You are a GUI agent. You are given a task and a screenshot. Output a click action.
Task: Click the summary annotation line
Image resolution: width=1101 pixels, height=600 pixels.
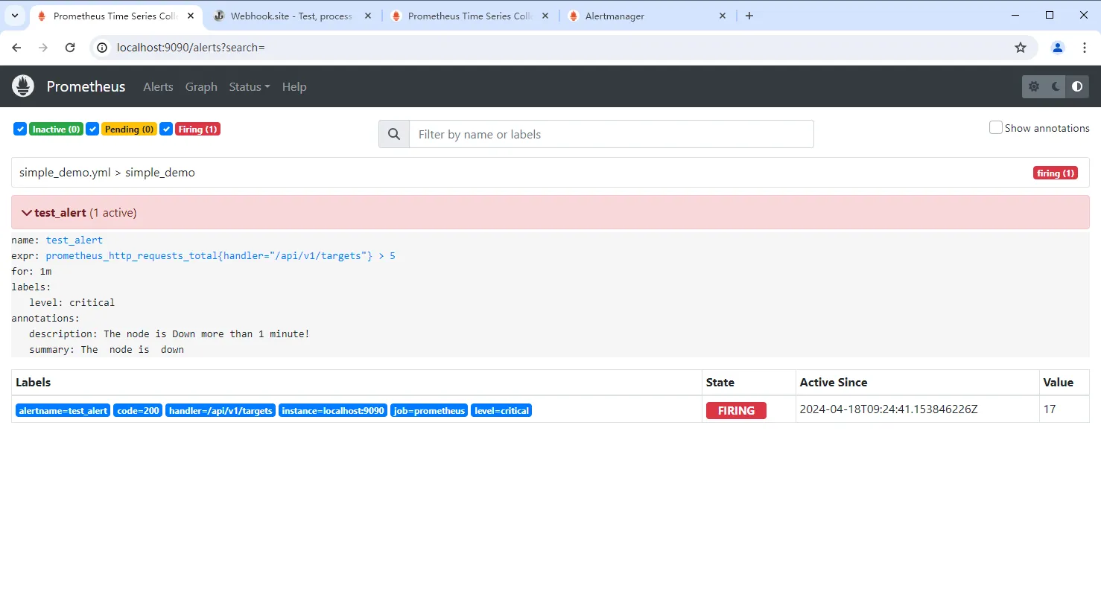(x=107, y=349)
